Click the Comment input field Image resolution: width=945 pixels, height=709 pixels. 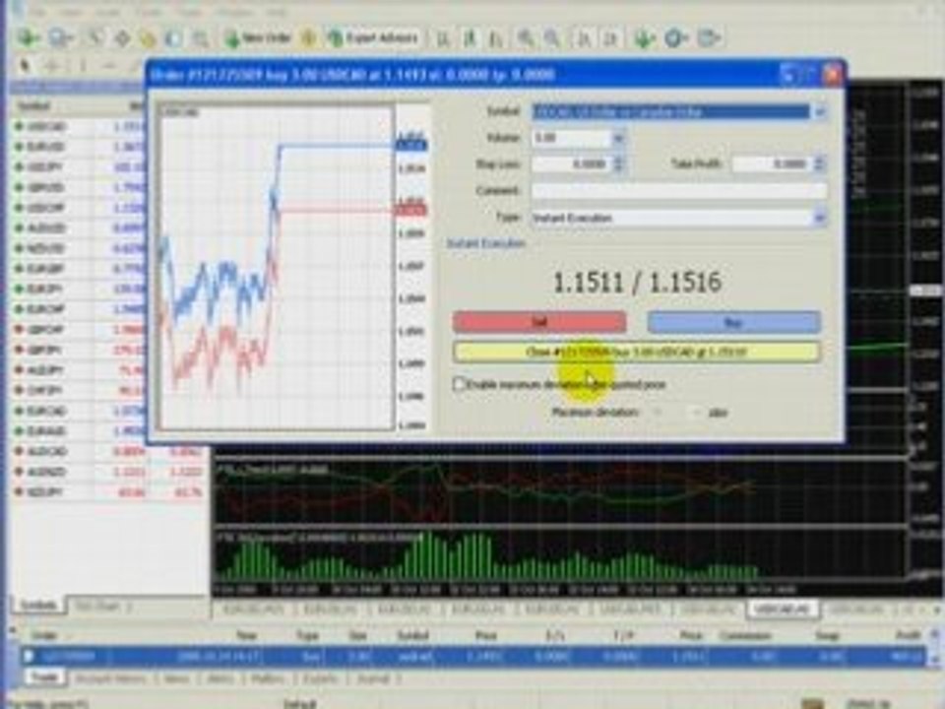[678, 190]
